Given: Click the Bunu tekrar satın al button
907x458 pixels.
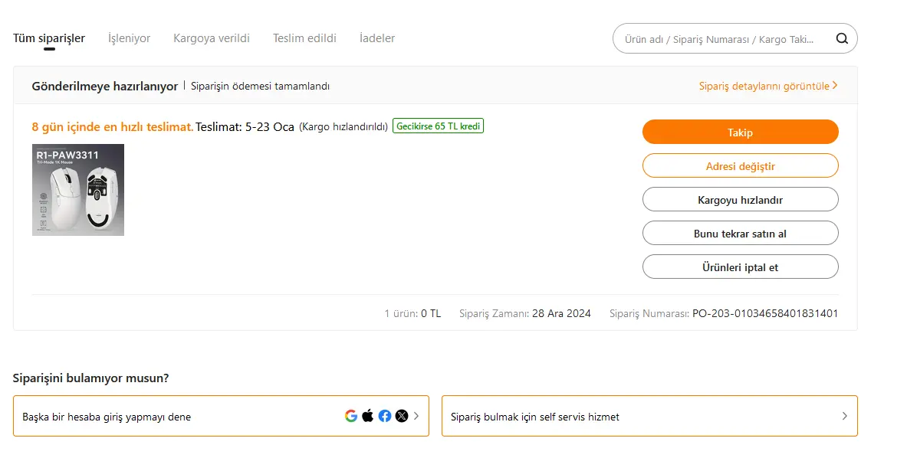Looking at the screenshot, I should coord(741,234).
